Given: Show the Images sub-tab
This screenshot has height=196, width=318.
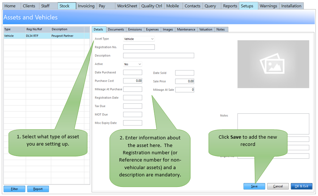Looking at the screenshot, I should [168, 29].
